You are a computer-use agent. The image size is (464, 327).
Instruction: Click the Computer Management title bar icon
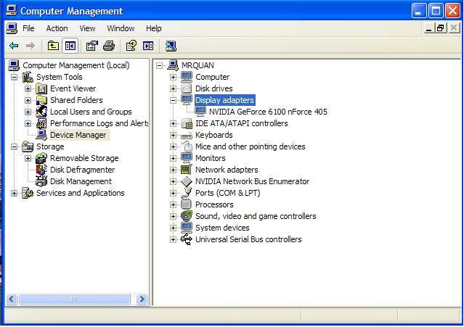point(12,10)
